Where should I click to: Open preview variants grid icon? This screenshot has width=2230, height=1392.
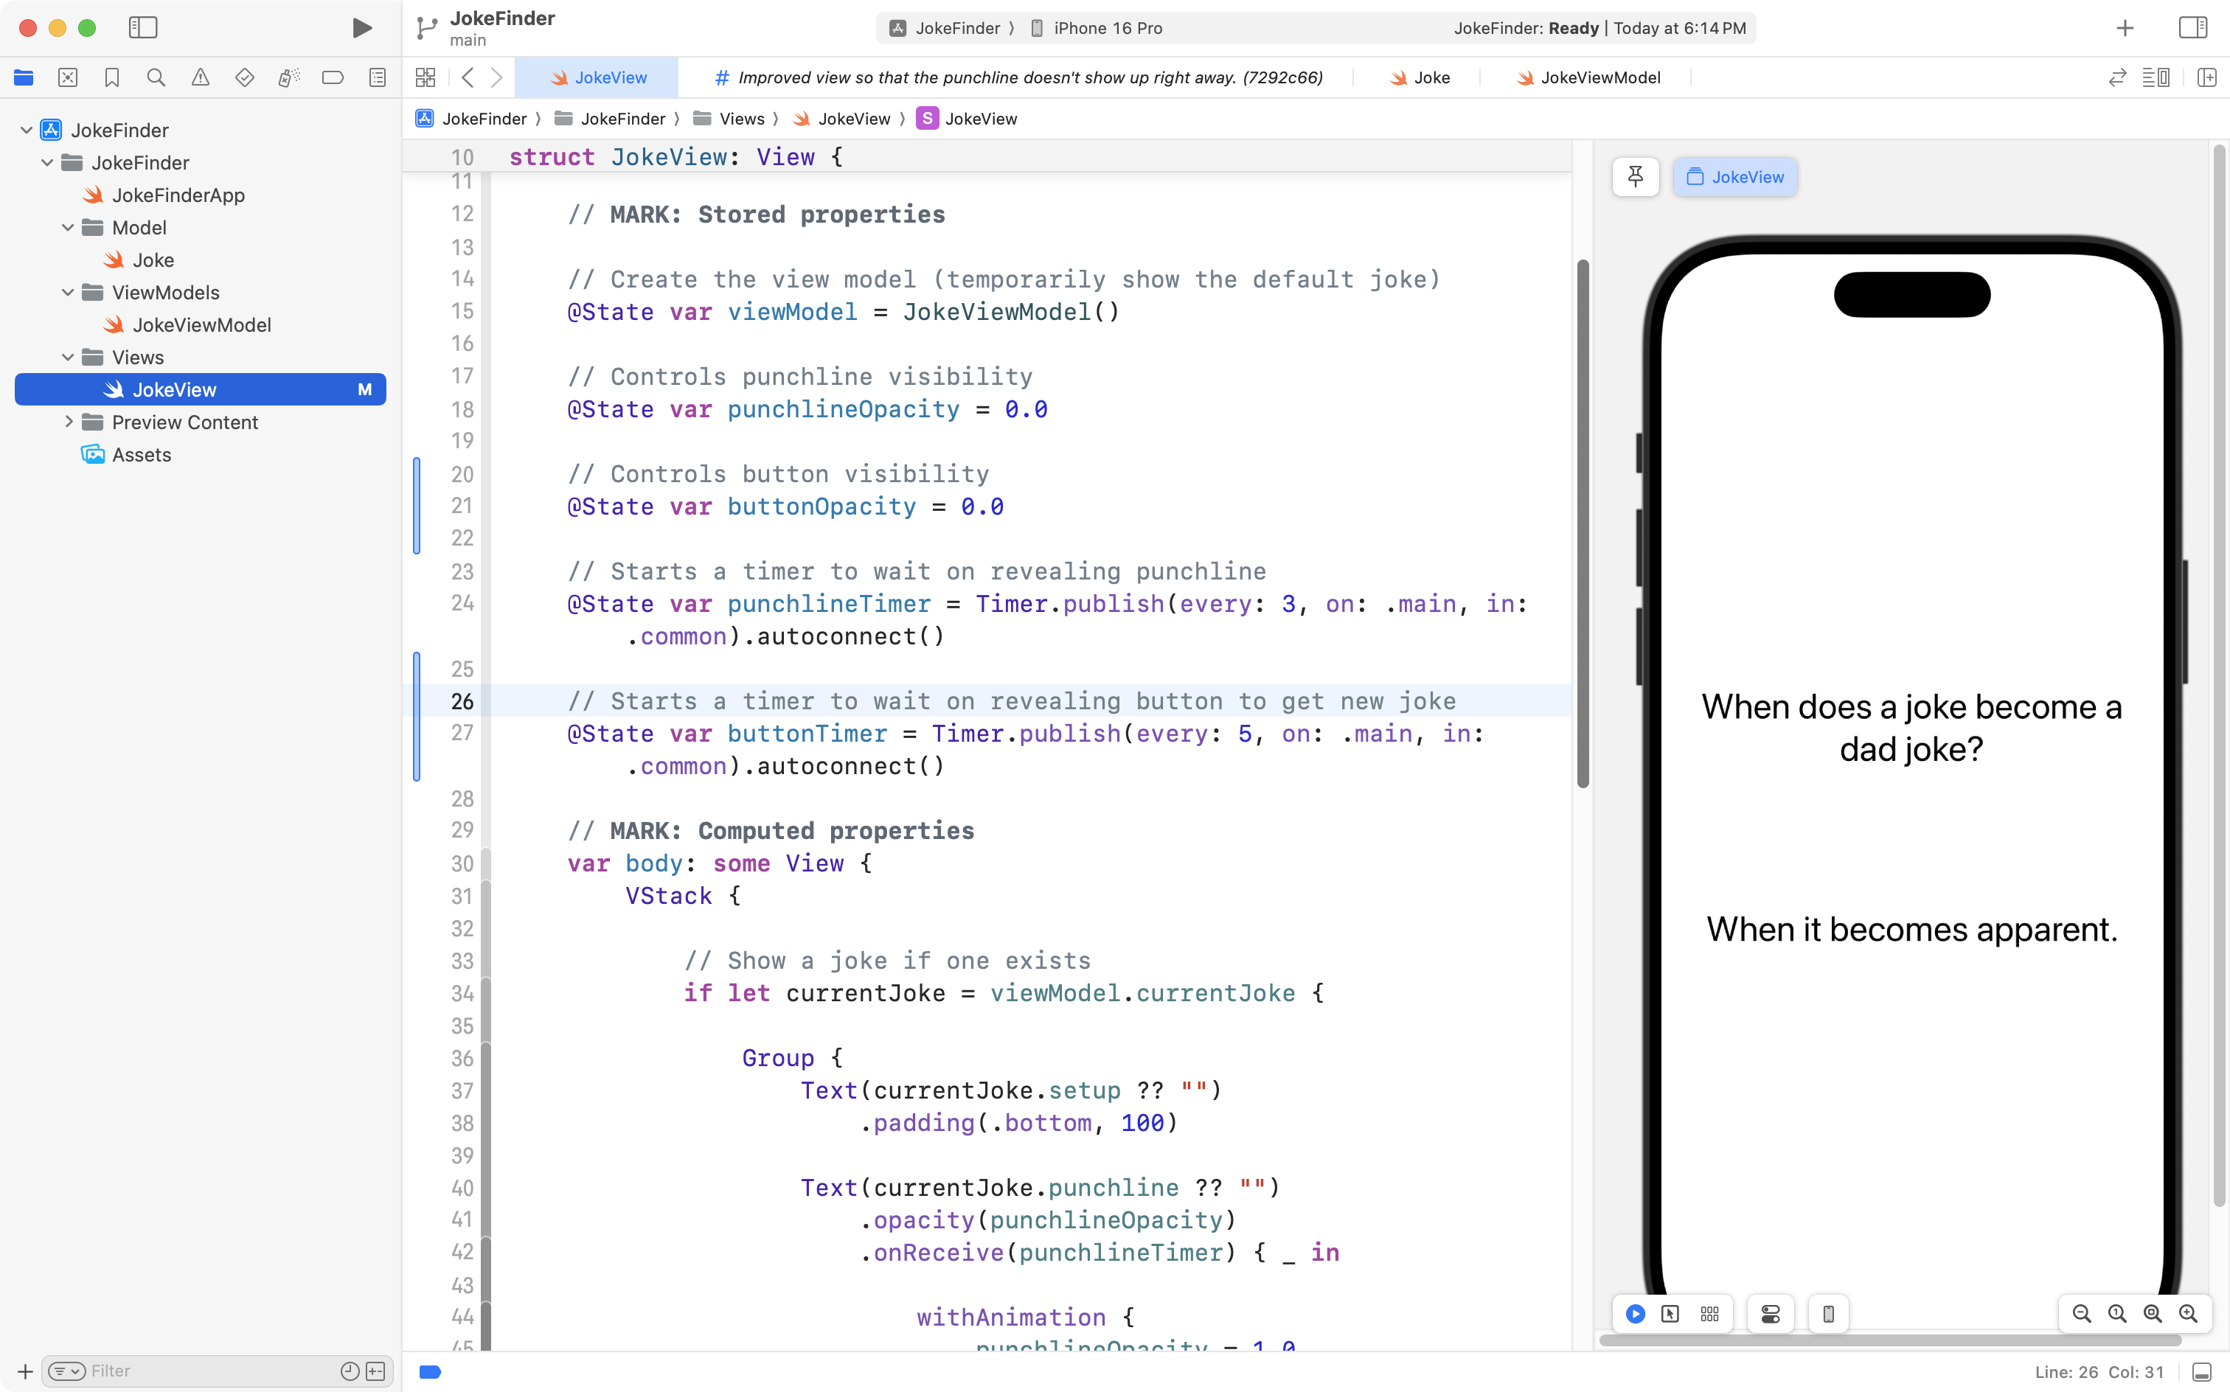pyautogui.click(x=1710, y=1314)
